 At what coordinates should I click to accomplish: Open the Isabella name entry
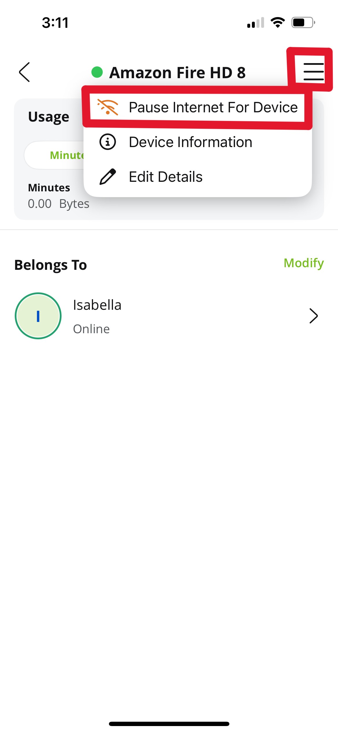click(x=97, y=305)
